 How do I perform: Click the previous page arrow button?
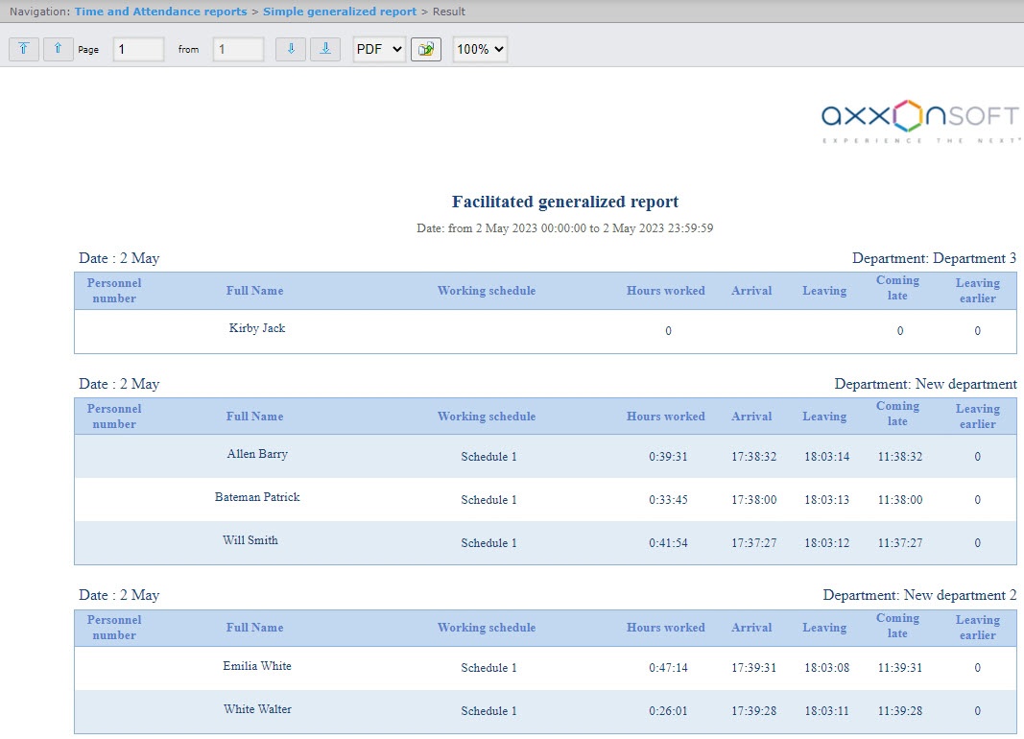[59, 49]
